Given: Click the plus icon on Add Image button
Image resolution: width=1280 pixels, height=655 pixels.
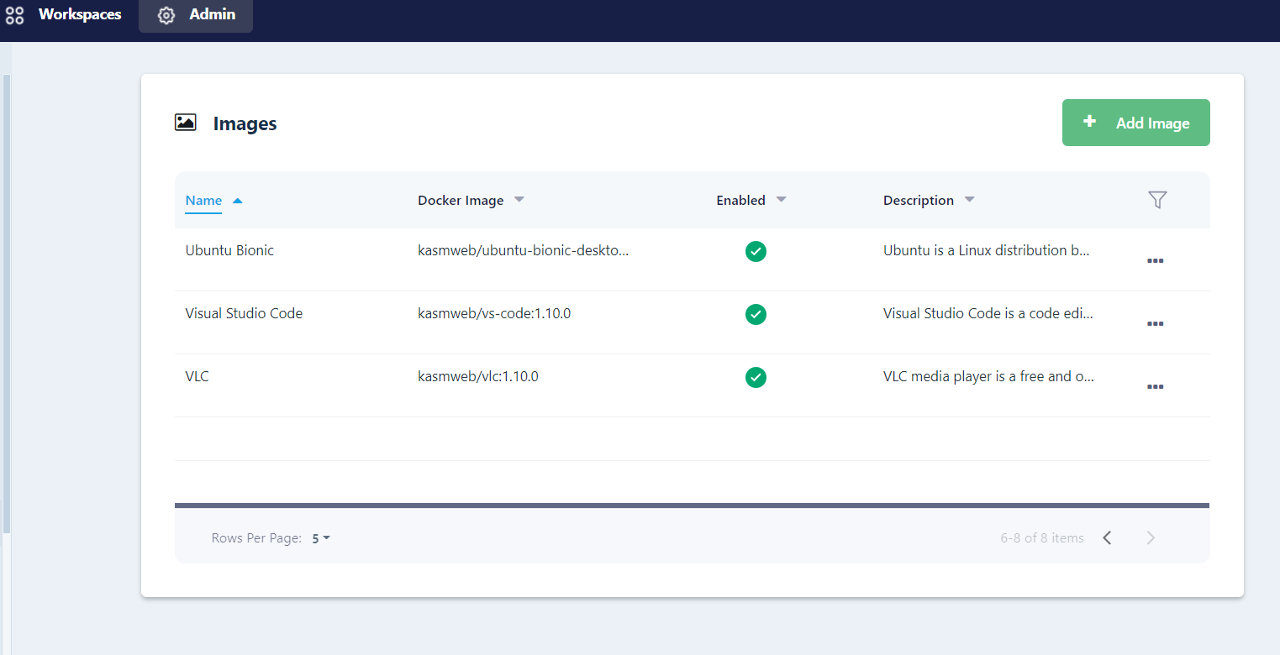Looking at the screenshot, I should point(1089,122).
